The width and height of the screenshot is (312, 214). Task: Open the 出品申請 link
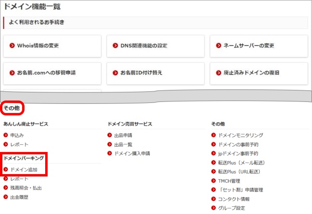click(123, 135)
